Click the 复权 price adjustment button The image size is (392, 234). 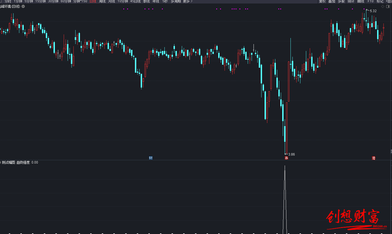pos(322,1)
